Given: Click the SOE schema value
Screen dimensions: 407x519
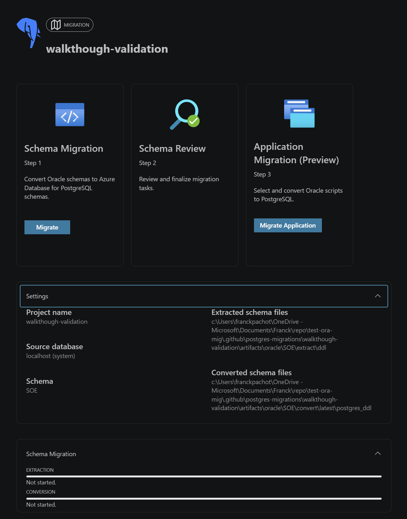Looking at the screenshot, I should click(32, 390).
